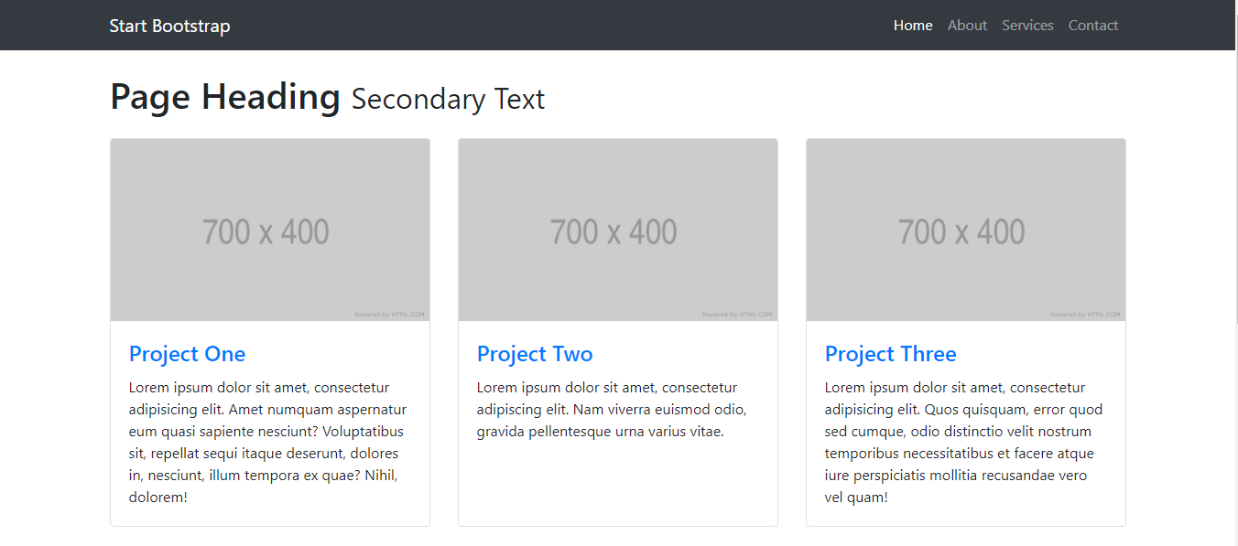The image size is (1238, 546).
Task: Click the HTML.COM watermark on Project One image
Action: (x=389, y=315)
